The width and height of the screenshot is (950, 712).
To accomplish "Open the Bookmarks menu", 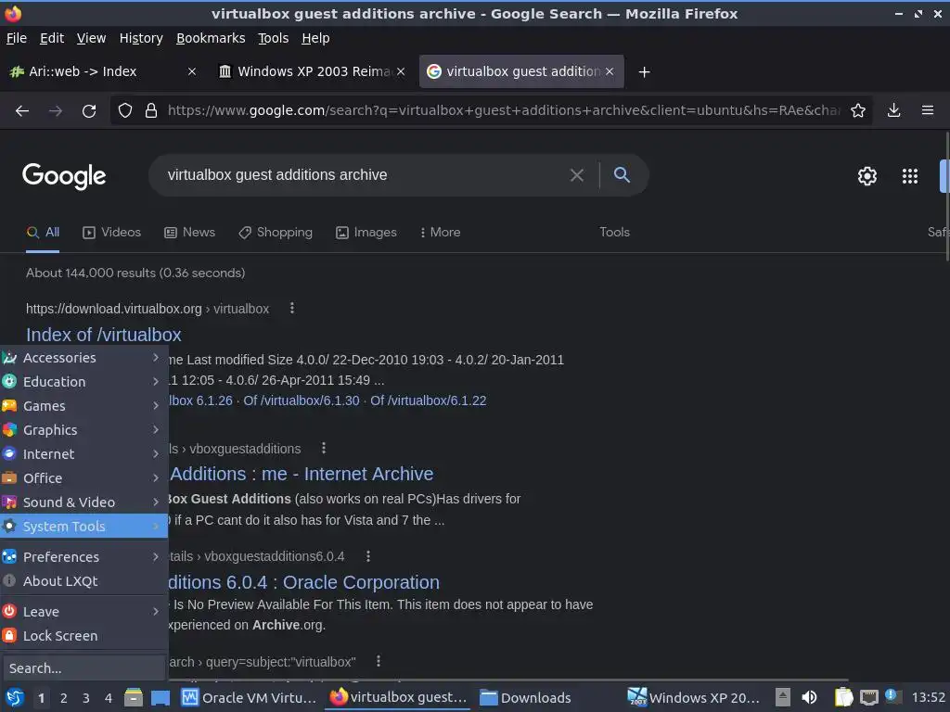I will pyautogui.click(x=211, y=38).
